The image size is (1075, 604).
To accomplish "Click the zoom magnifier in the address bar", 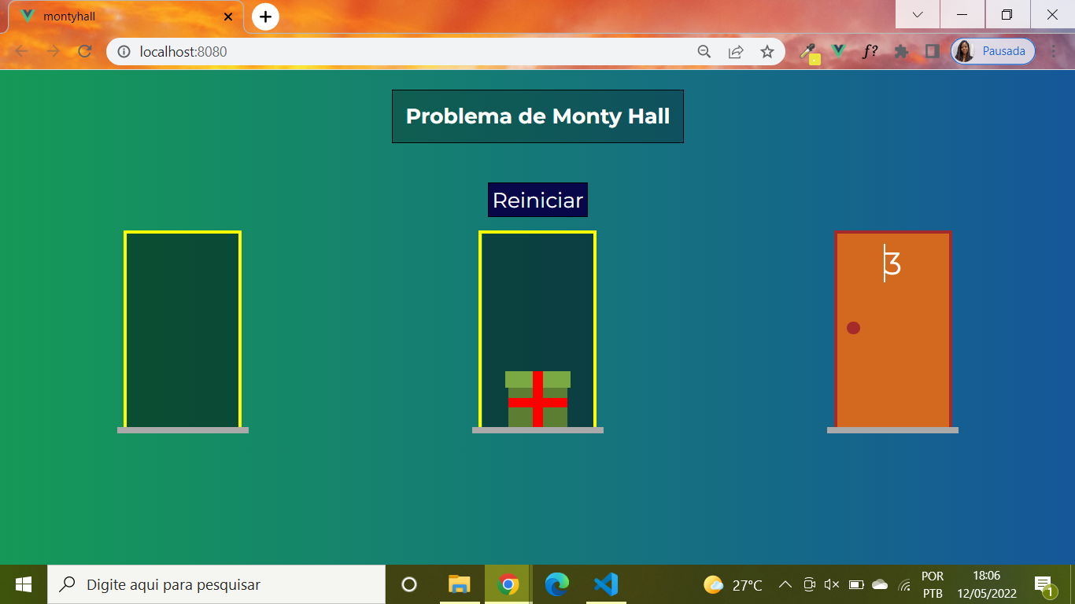I will pos(703,51).
